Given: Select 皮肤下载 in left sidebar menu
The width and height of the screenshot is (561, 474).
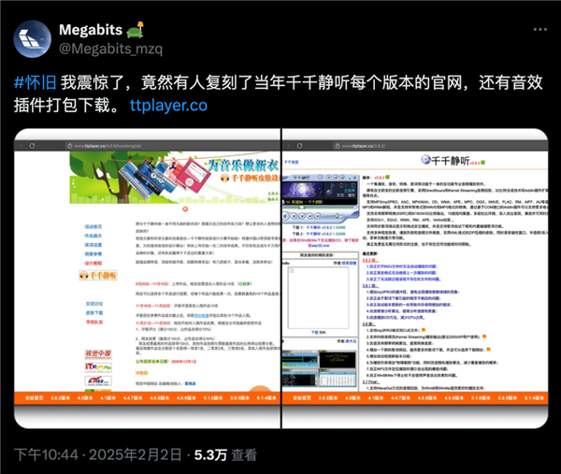Looking at the screenshot, I should pyautogui.click(x=94, y=312).
